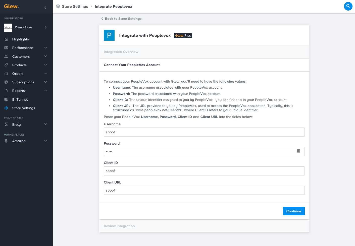Click the Demo Store logo thumbnail
355x246 pixels.
pyautogui.click(x=8, y=28)
